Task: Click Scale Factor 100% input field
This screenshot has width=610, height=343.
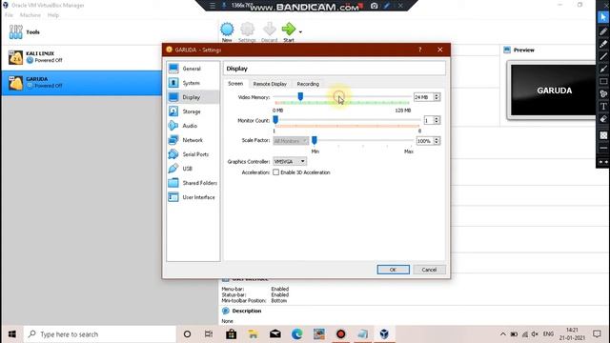Action: tap(425, 141)
